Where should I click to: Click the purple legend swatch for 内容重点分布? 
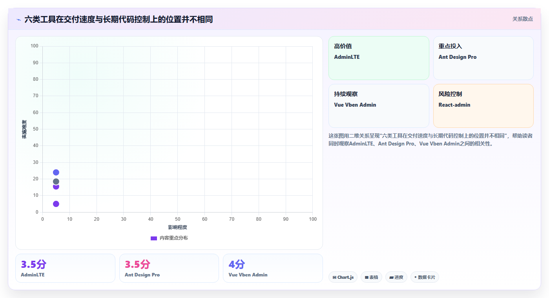(x=154, y=238)
